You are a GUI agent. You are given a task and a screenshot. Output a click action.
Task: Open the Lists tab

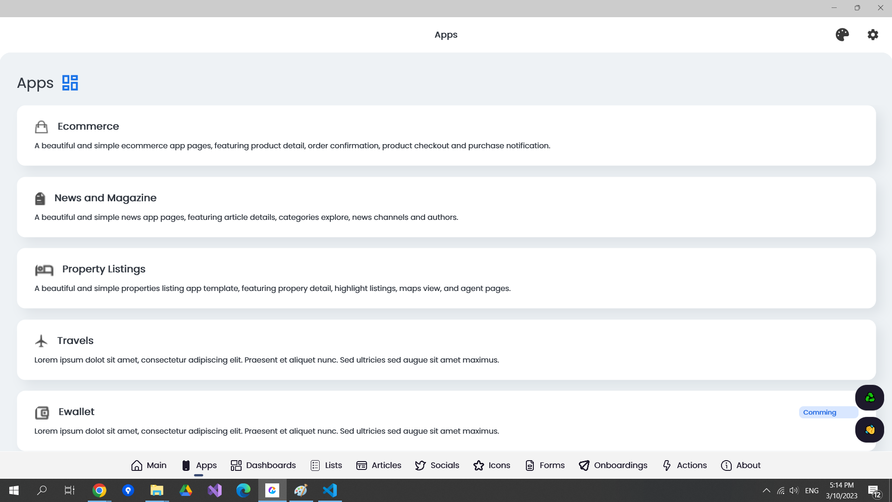tap(326, 465)
